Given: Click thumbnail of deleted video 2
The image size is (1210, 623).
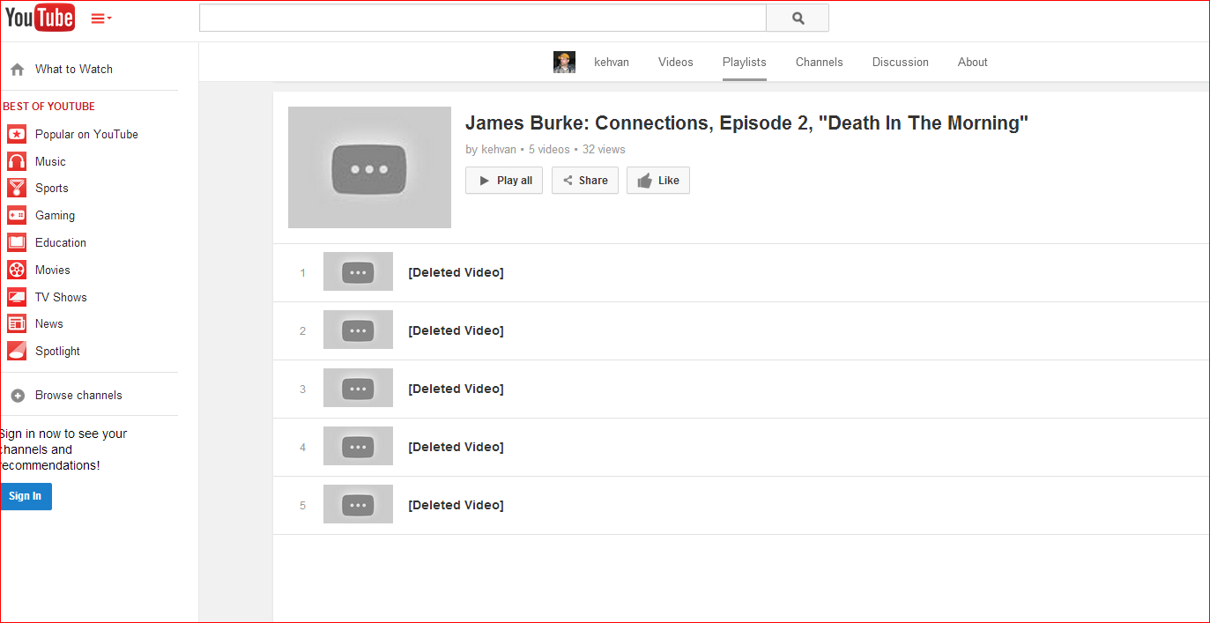Looking at the screenshot, I should (x=358, y=330).
